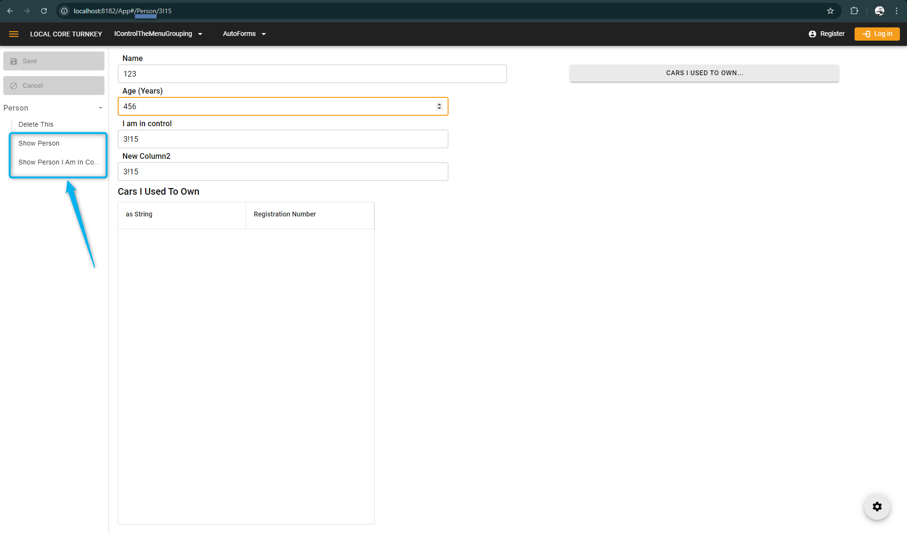This screenshot has width=907, height=534.
Task: Reload the page in the browser
Action: (44, 11)
